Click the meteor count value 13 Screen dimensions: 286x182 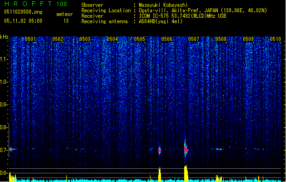coord(66,21)
